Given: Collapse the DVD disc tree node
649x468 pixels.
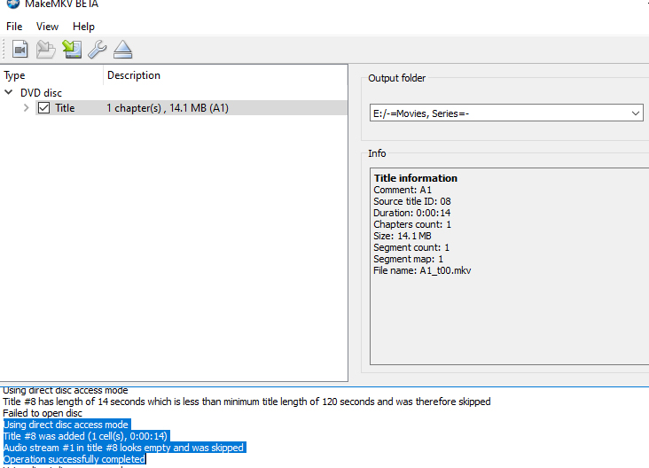Looking at the screenshot, I should [x=9, y=92].
